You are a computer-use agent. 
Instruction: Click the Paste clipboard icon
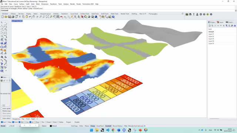[27, 17]
